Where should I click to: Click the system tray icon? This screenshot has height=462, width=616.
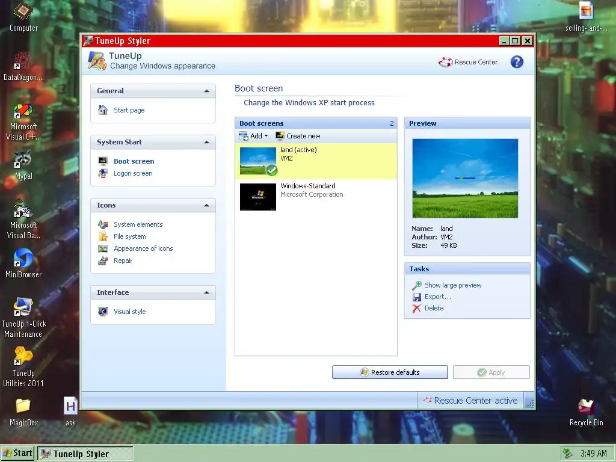[x=568, y=454]
